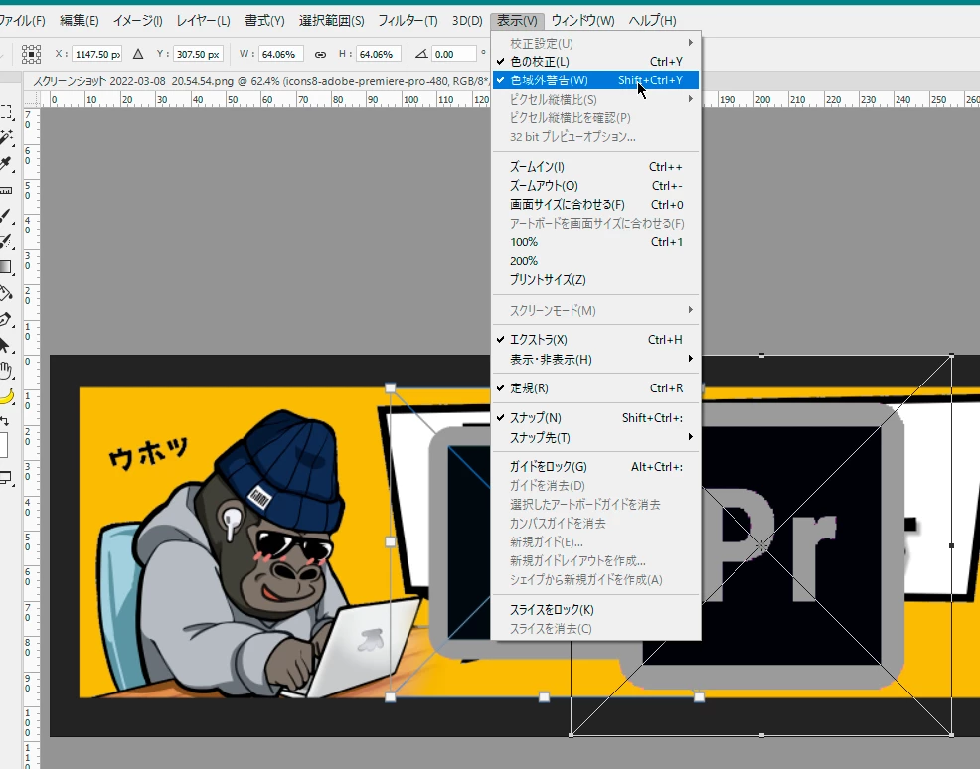The width and height of the screenshot is (980, 769).
Task: Open the ファイル menu
Action: 22,21
